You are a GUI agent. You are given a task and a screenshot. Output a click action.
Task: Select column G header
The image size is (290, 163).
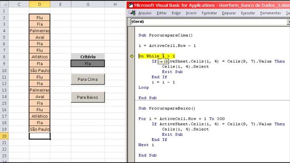(88, 4)
